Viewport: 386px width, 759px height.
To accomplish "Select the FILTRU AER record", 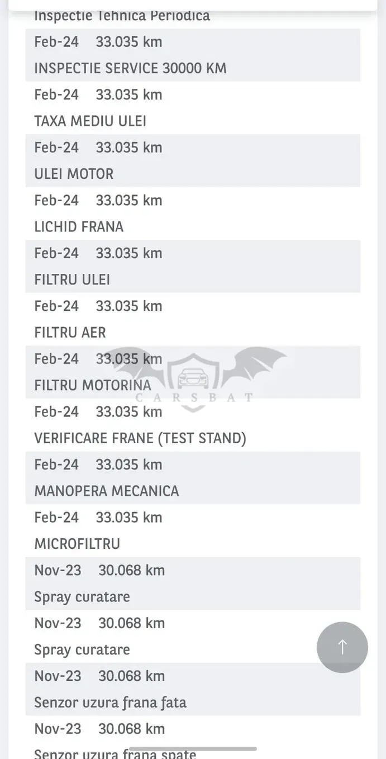I will [x=193, y=319].
